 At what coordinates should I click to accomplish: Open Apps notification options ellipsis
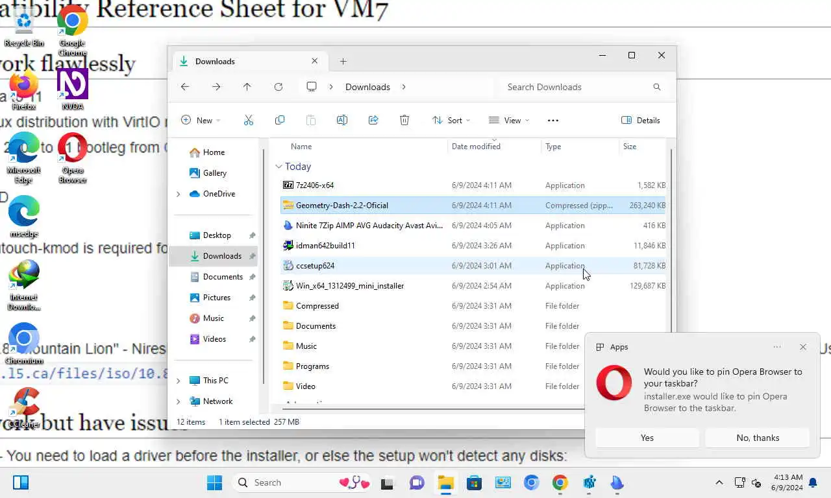click(777, 347)
